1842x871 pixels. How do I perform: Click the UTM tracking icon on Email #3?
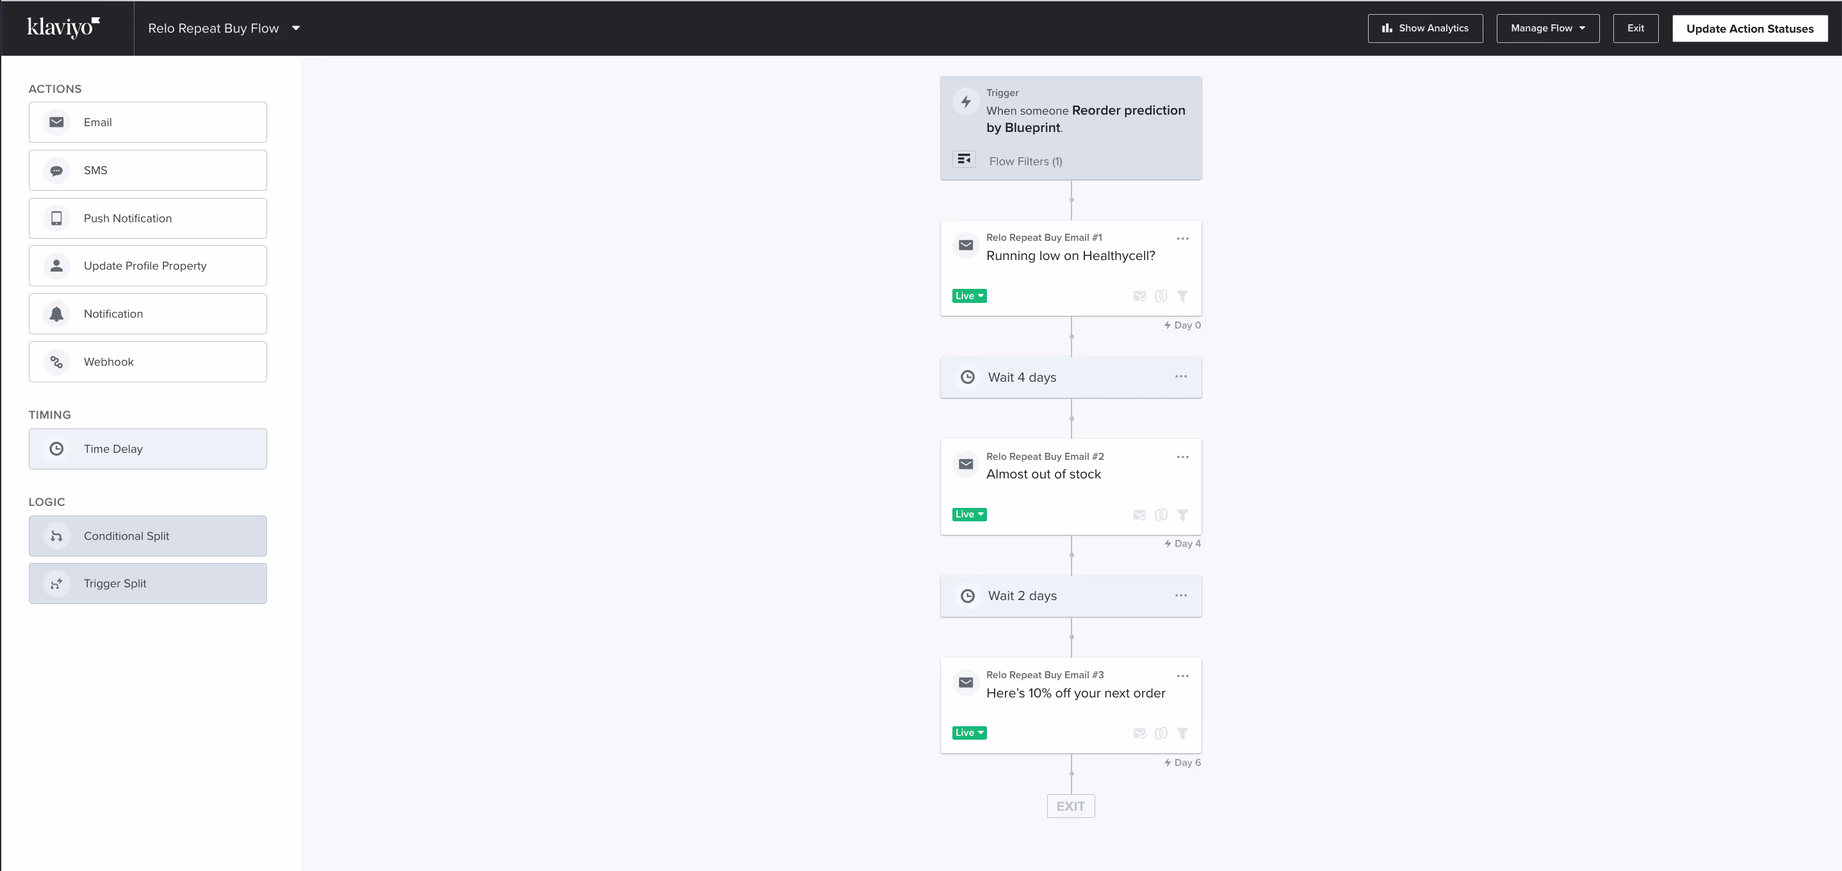tap(1161, 733)
